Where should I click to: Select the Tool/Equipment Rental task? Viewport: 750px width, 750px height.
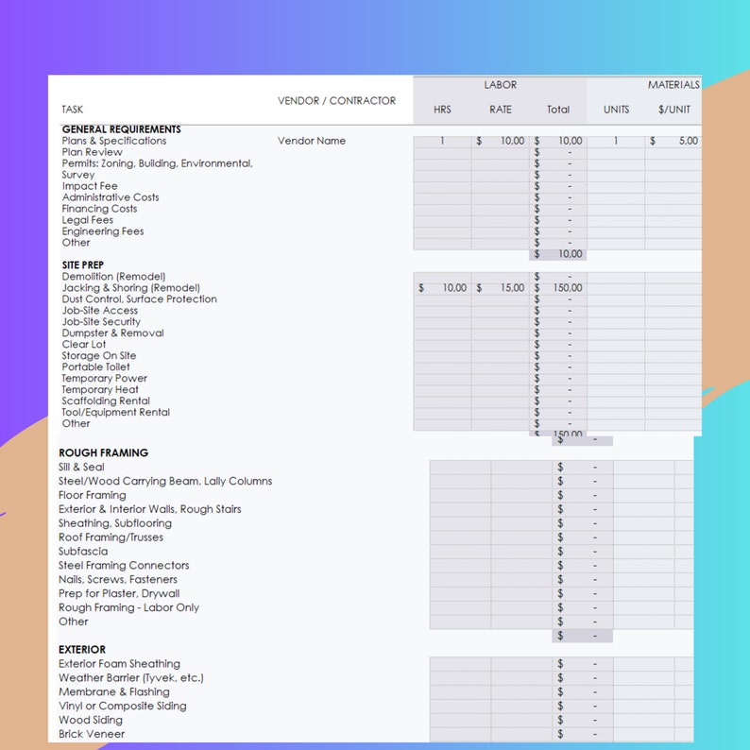tap(116, 412)
